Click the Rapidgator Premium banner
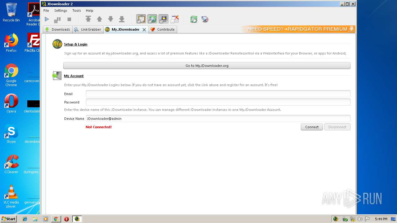Screen dimensions: 397x223 point(298,29)
